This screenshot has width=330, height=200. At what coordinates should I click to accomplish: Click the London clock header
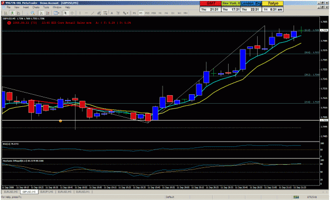pyautogui.click(x=251, y=3)
